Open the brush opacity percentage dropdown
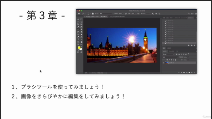The image size is (212, 119). point(123,14)
